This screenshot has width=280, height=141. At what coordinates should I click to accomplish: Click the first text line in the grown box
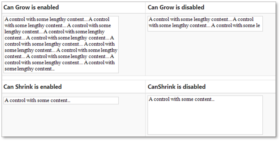tap(57, 19)
